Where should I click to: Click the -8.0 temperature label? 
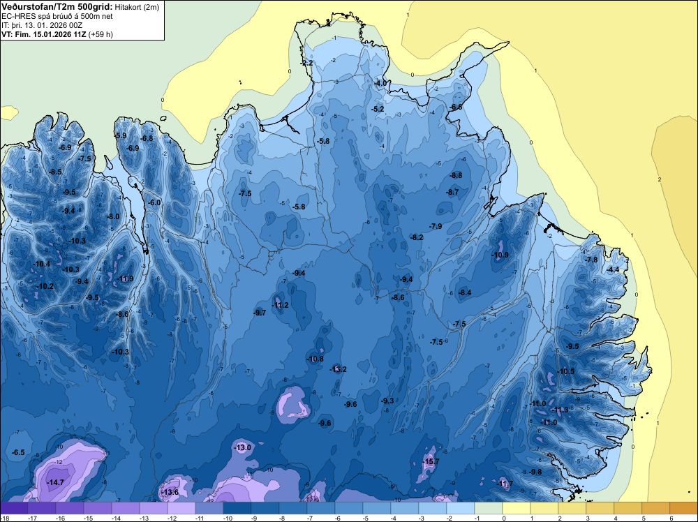(x=114, y=216)
